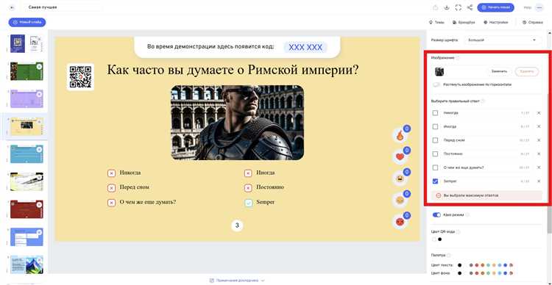Check the Перед сном answer checkbox
Screen dimensions: 552x285
(x=435, y=140)
